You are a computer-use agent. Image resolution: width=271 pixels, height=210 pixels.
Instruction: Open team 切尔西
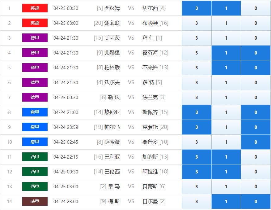pyautogui.click(x=150, y=8)
